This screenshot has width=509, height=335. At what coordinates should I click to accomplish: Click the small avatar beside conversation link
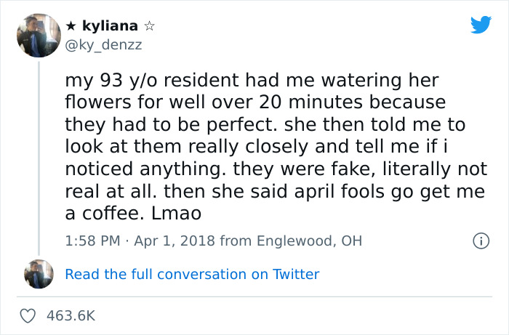point(39,275)
